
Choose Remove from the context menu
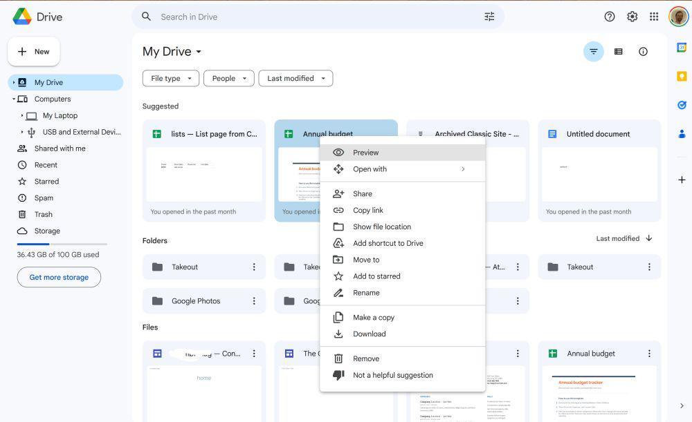pos(403,358)
